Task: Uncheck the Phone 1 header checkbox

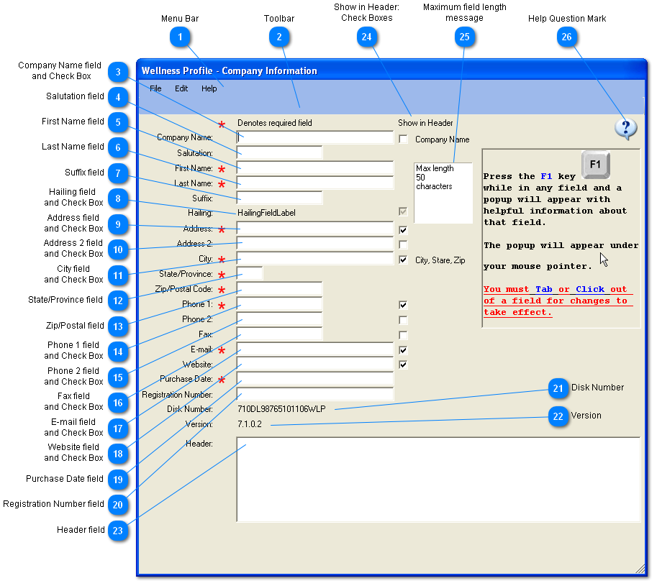Action: (403, 305)
